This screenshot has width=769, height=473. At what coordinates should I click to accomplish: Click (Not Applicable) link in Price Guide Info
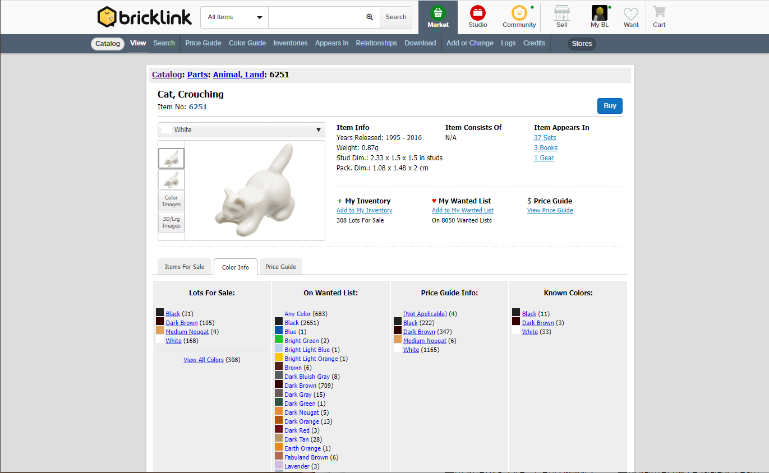[425, 314]
